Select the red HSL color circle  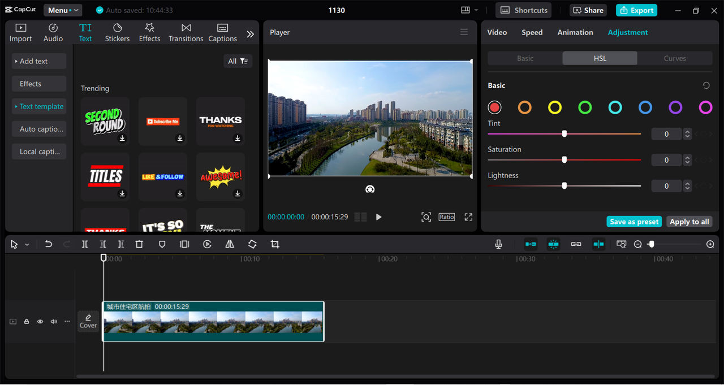pyautogui.click(x=495, y=107)
